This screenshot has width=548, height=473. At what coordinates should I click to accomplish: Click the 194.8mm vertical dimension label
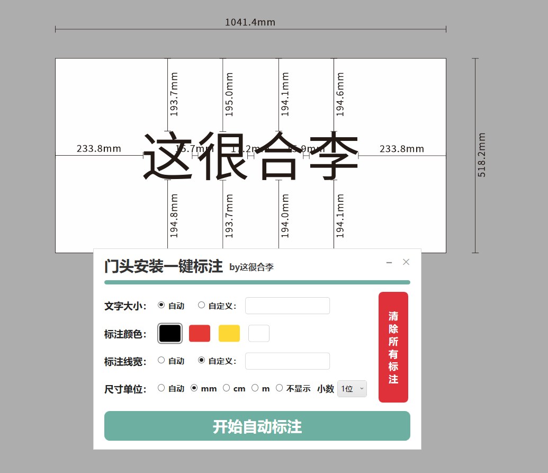(x=174, y=216)
